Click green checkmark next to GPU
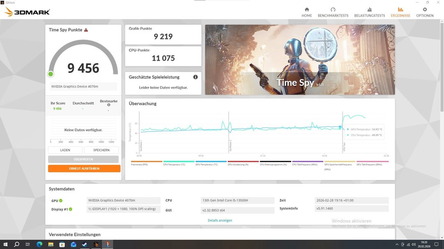This screenshot has width=444, height=249. 61,201
